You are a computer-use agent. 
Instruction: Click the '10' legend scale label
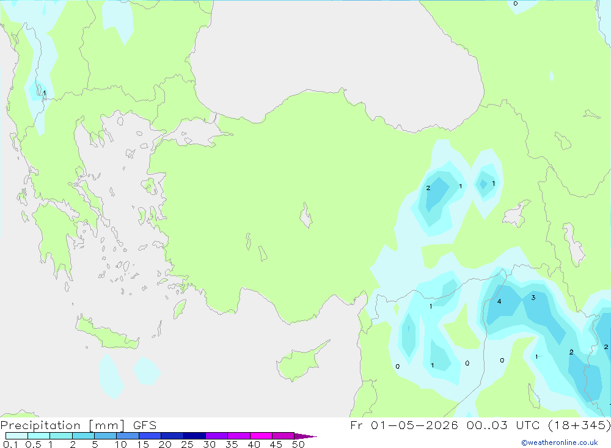(x=120, y=444)
